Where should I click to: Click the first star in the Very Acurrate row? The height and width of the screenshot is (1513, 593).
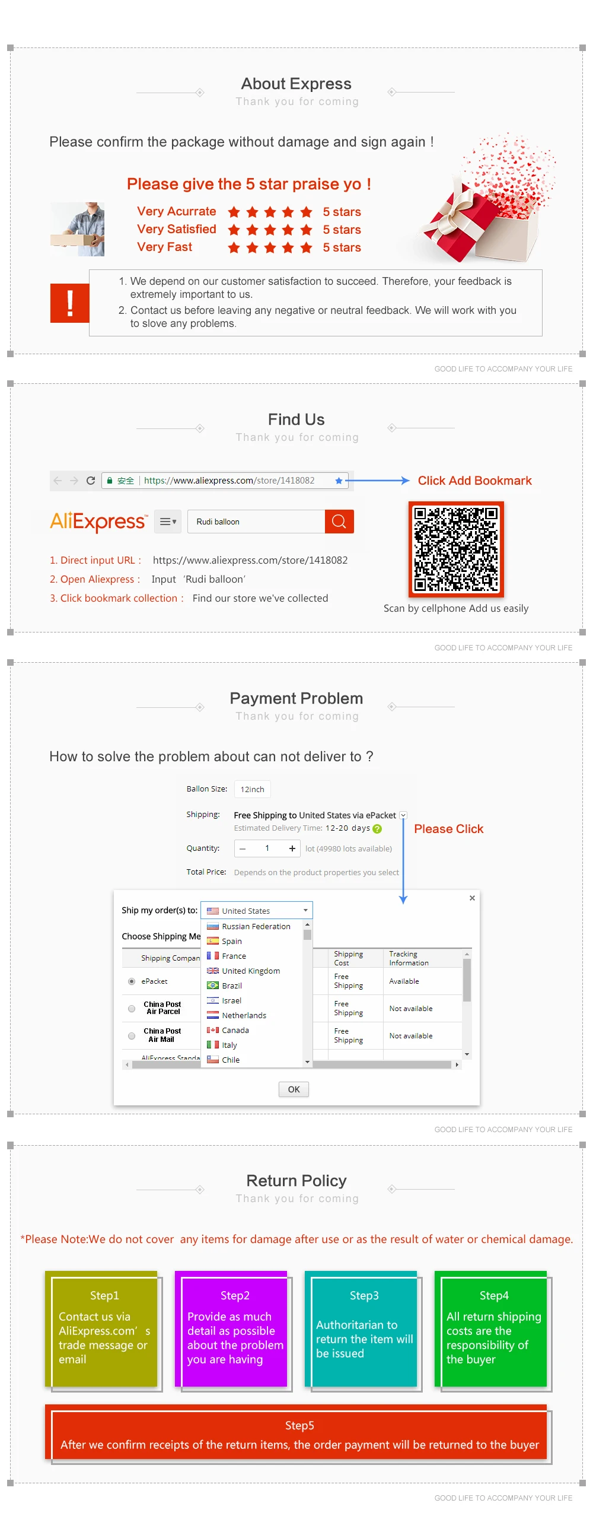(x=234, y=212)
